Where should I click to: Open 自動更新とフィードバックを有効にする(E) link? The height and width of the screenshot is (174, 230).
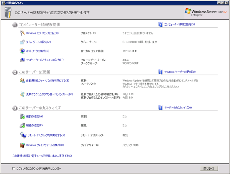pos(48,80)
